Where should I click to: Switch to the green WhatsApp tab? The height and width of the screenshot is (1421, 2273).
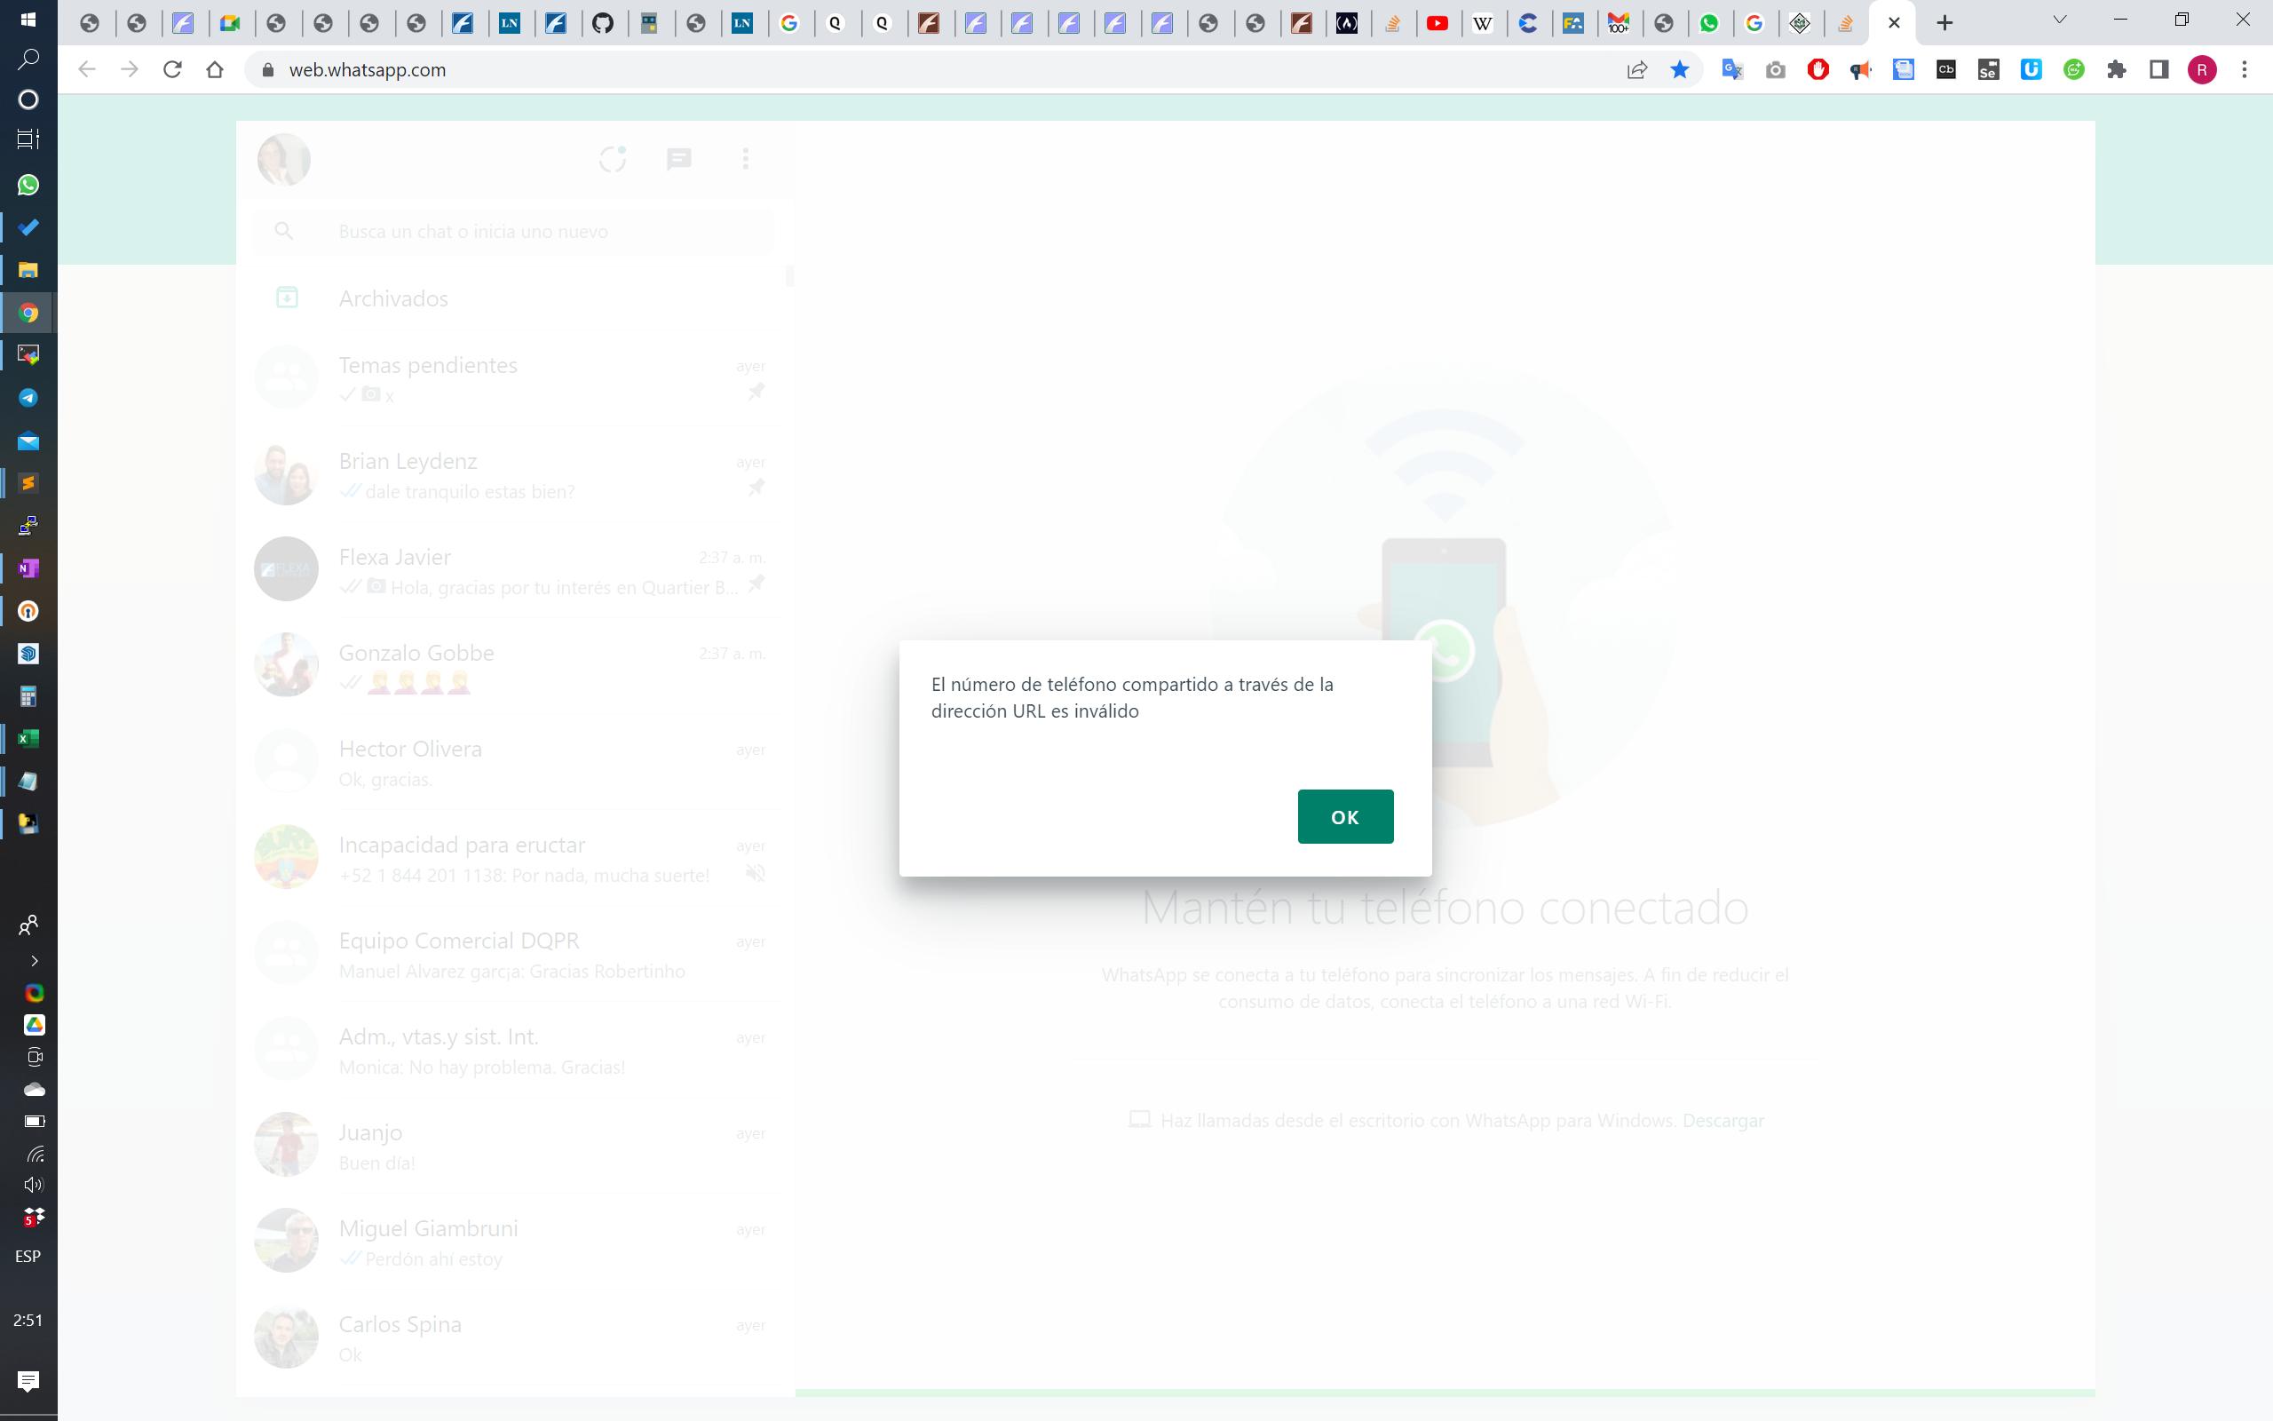pos(1709,23)
